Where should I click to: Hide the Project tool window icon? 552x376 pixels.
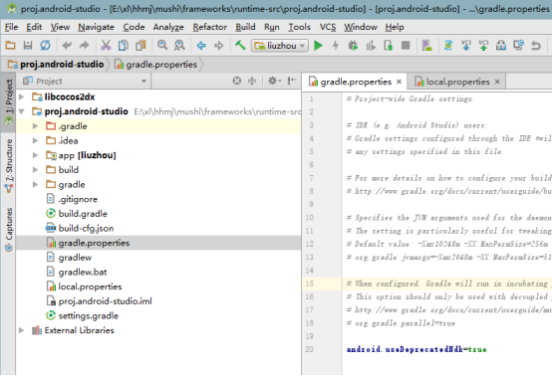292,82
